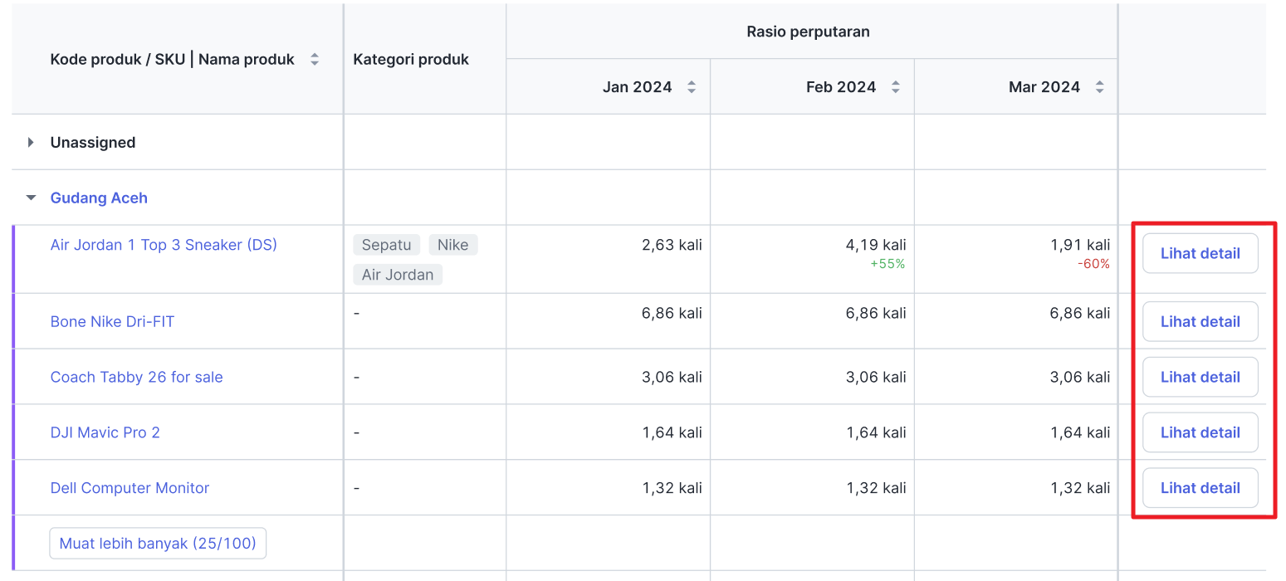Select the DJI Mavic Pro 2 product link
The height and width of the screenshot is (581, 1286).
(105, 433)
